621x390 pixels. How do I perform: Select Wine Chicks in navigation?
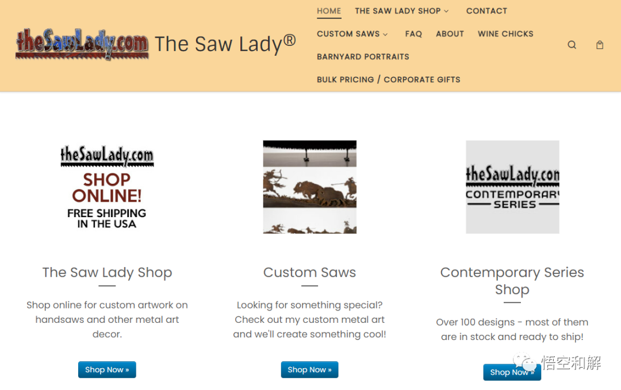click(x=505, y=34)
